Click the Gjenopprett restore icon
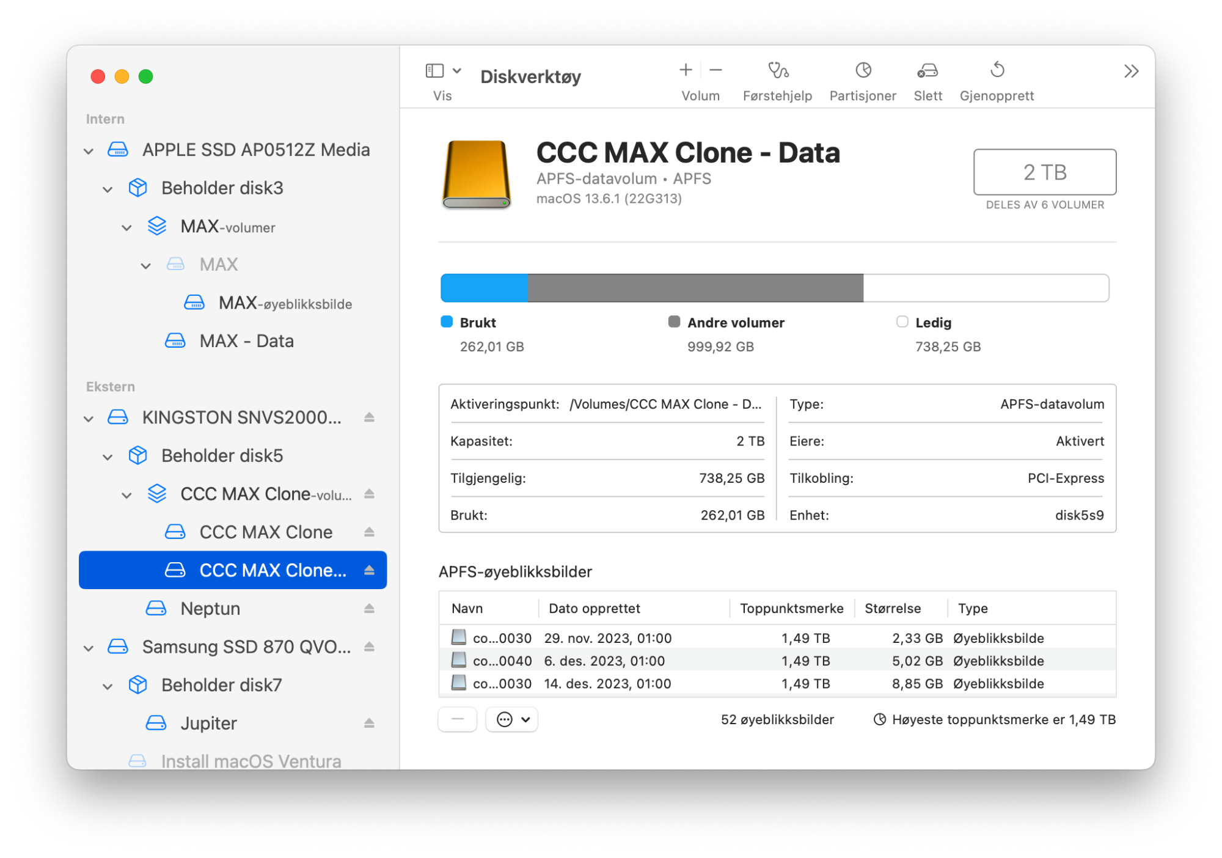Image resolution: width=1222 pixels, height=858 pixels. (x=997, y=71)
